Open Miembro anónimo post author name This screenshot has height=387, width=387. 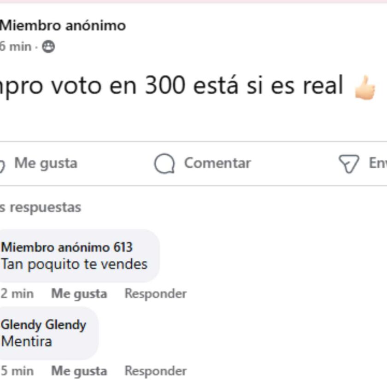(63, 25)
